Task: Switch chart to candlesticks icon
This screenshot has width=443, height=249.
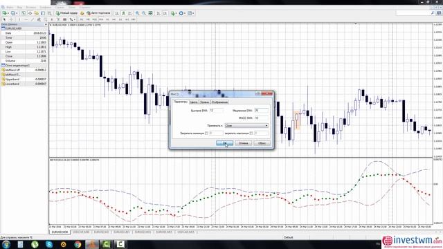Action: tap(123, 13)
